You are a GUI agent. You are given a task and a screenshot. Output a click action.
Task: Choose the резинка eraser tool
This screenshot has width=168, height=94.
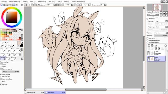tap(8, 54)
